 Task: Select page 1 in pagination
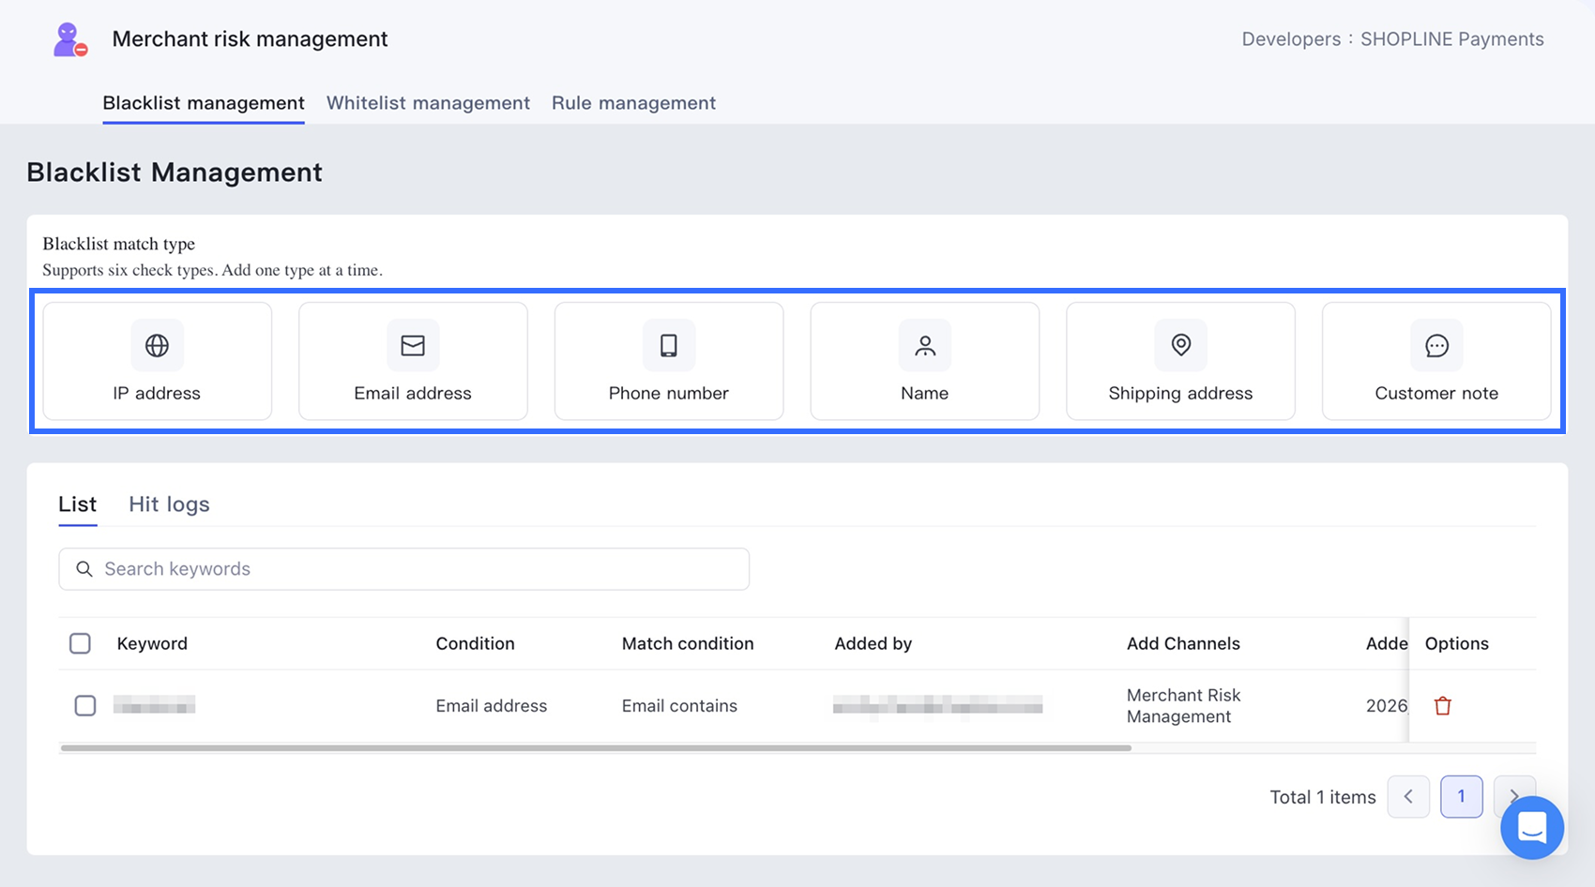(x=1462, y=797)
